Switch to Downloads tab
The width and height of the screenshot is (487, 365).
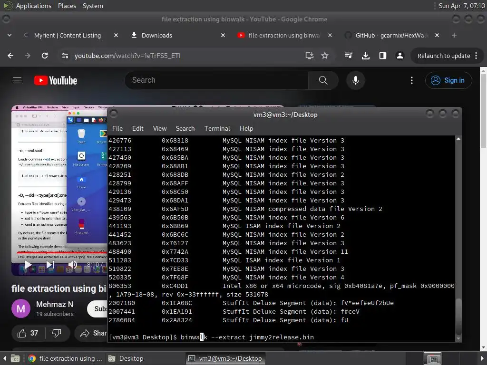(x=156, y=35)
